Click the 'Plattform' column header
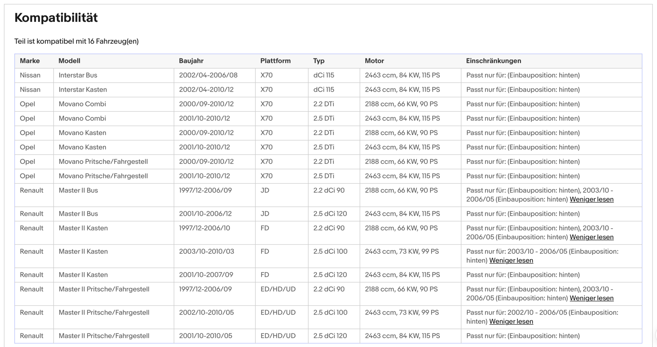 (276, 61)
